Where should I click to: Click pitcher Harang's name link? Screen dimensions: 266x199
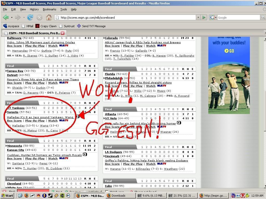click(115, 169)
